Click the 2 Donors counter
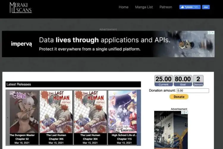The image size is (223, 149). 198,81
